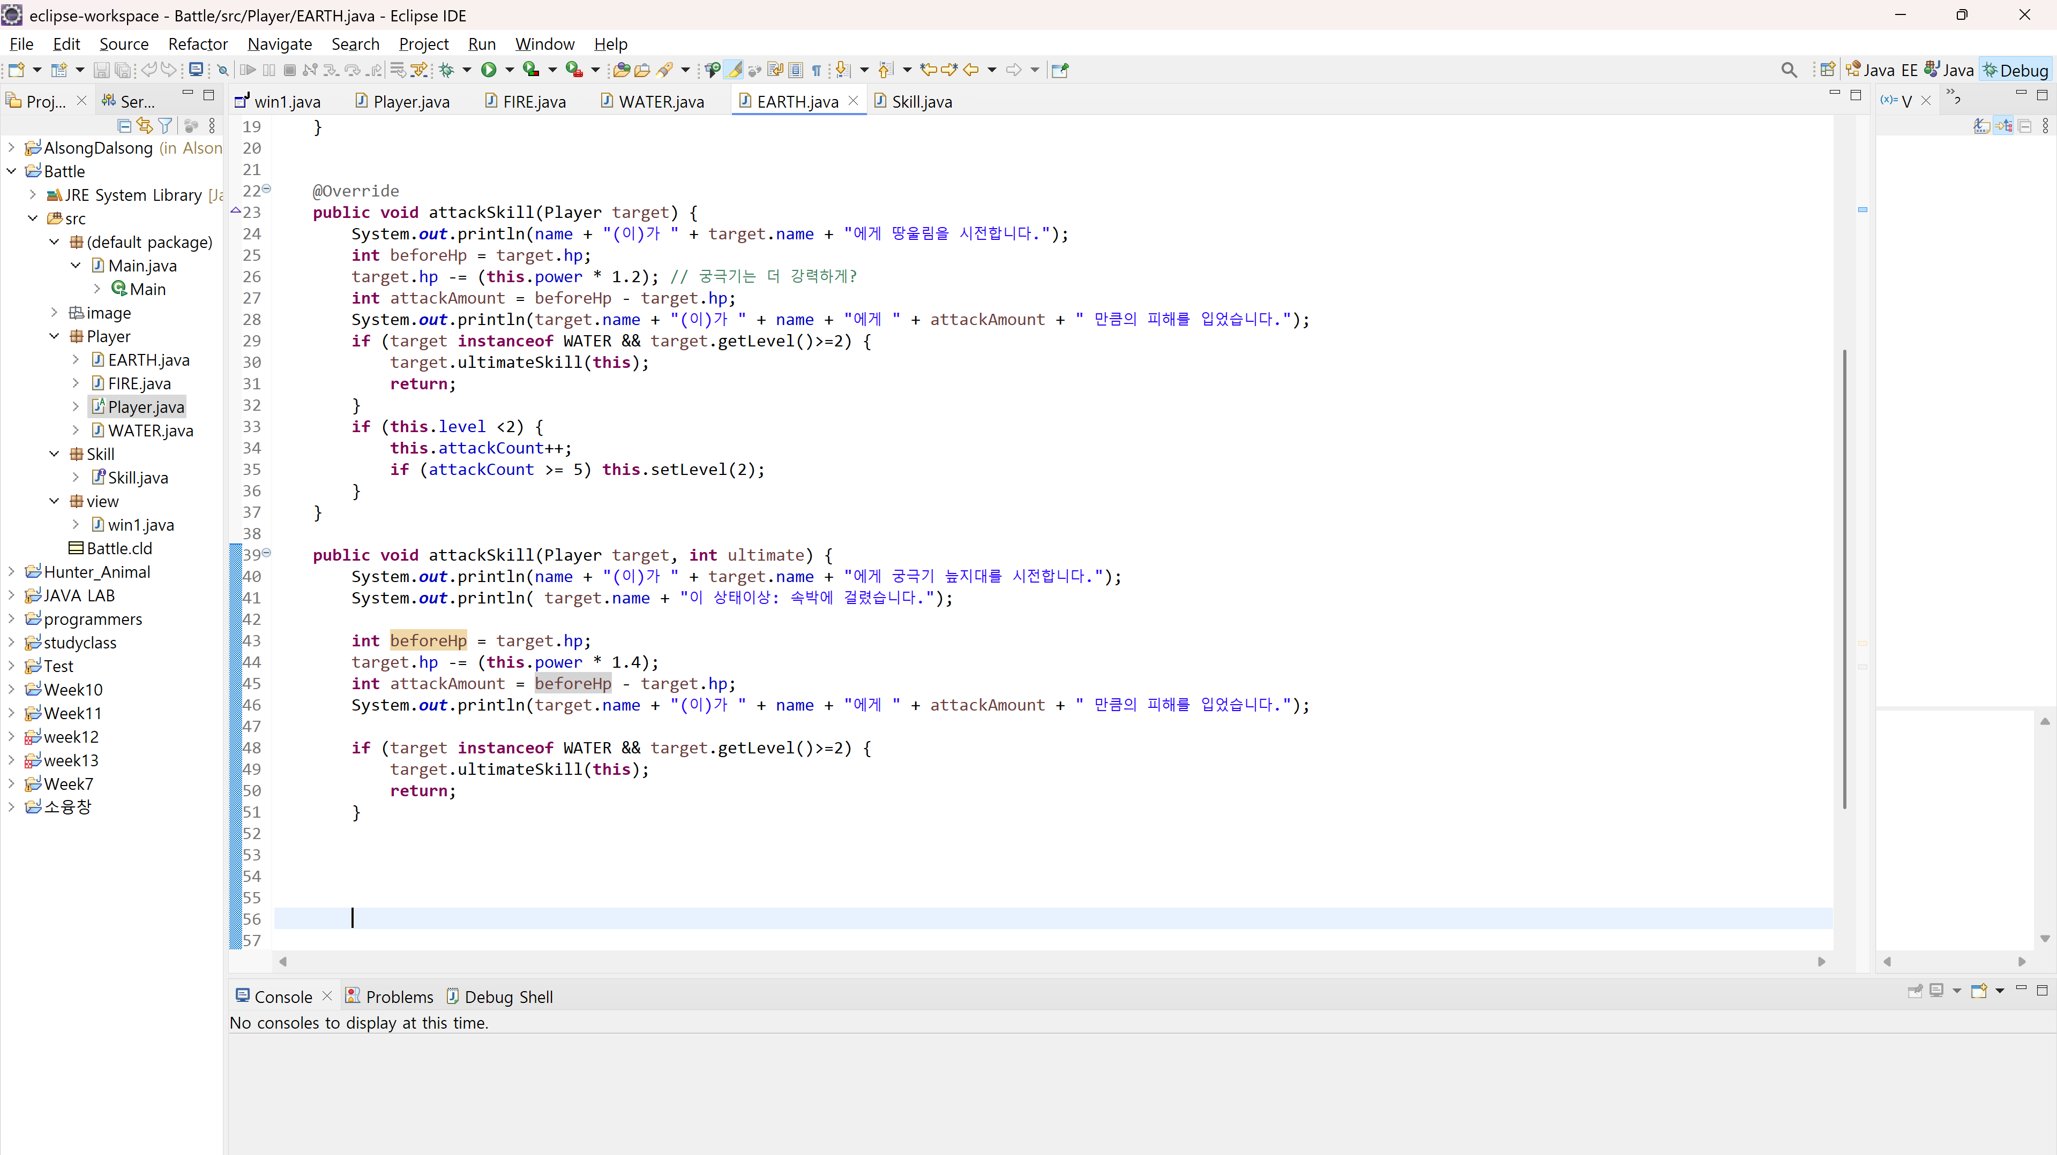This screenshot has height=1155, width=2057.
Task: Switch to the Debug perspective
Action: (x=2015, y=70)
